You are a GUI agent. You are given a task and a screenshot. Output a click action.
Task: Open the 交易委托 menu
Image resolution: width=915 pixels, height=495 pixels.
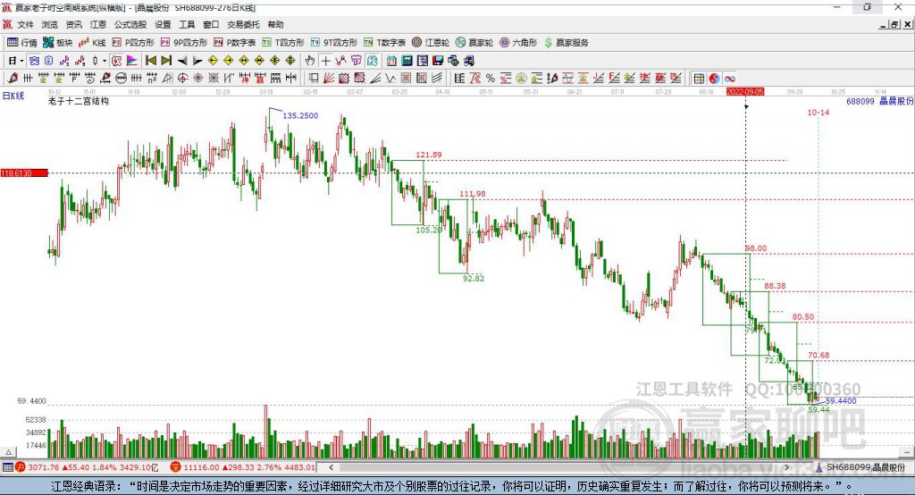(x=243, y=24)
